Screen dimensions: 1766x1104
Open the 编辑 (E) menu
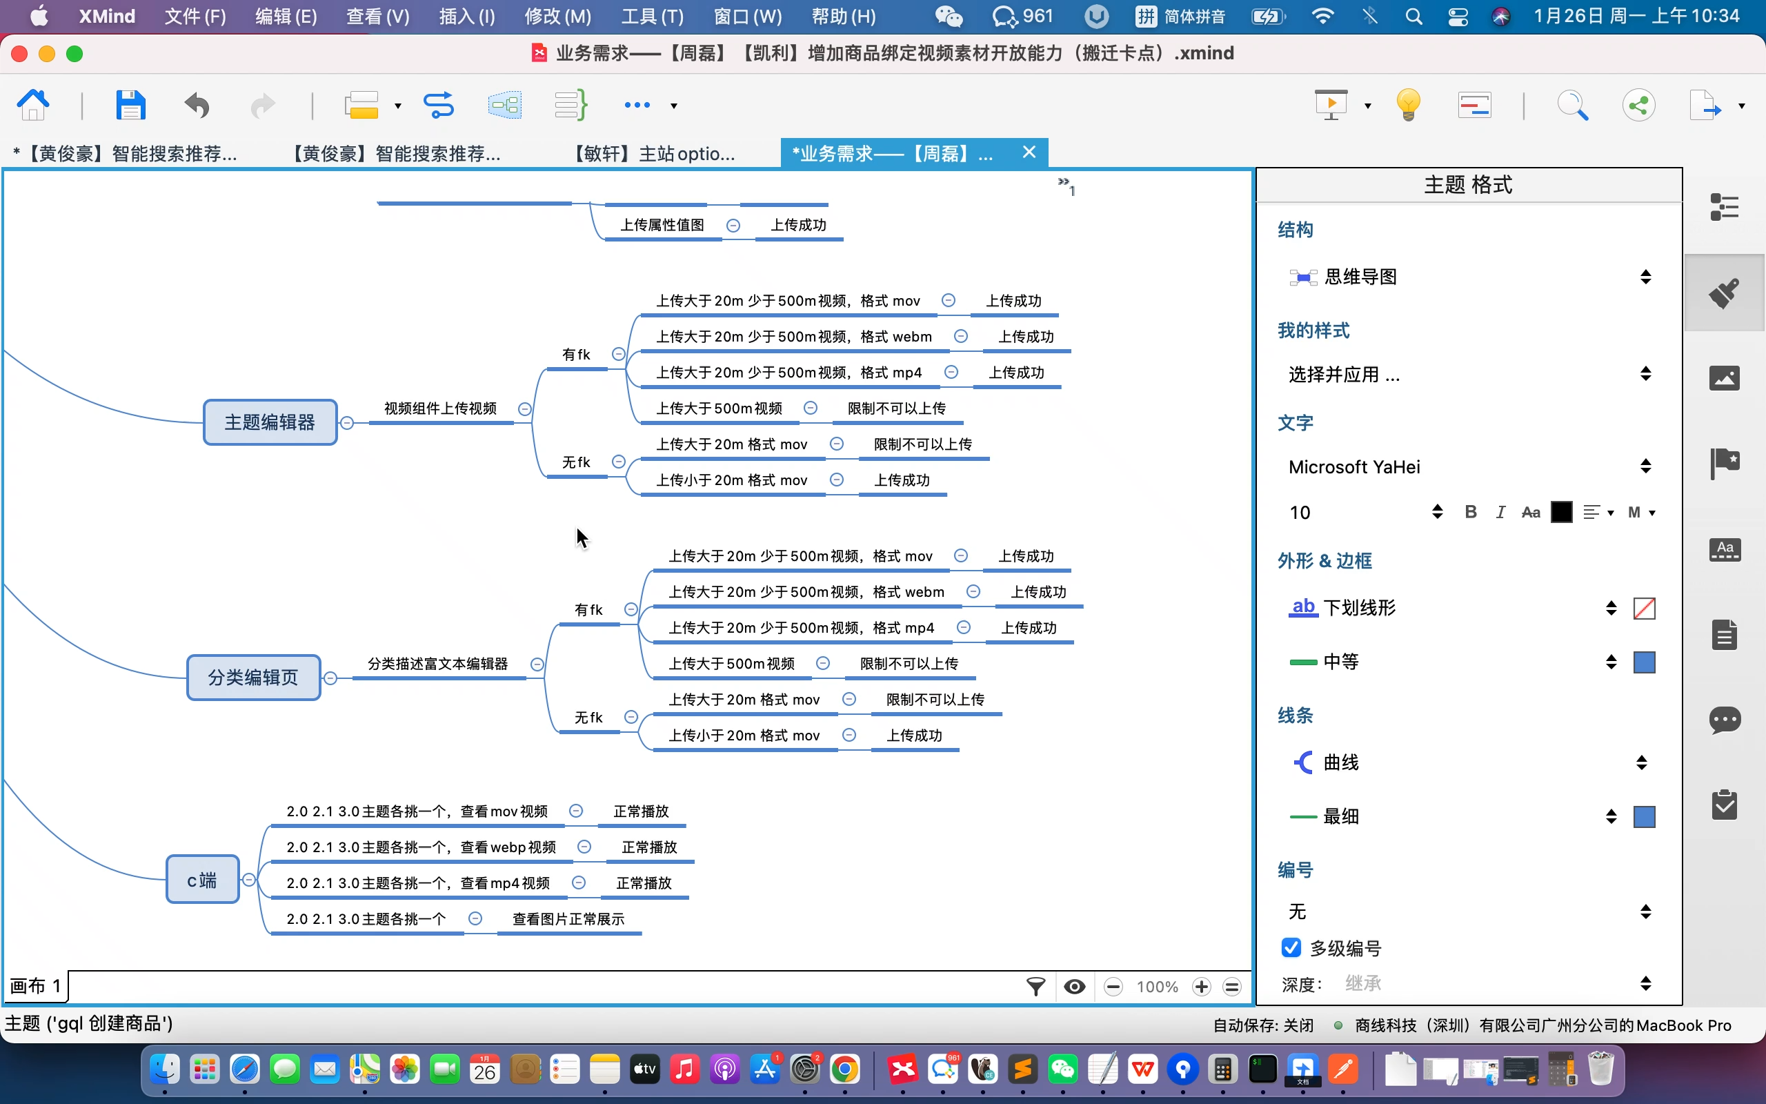click(286, 16)
